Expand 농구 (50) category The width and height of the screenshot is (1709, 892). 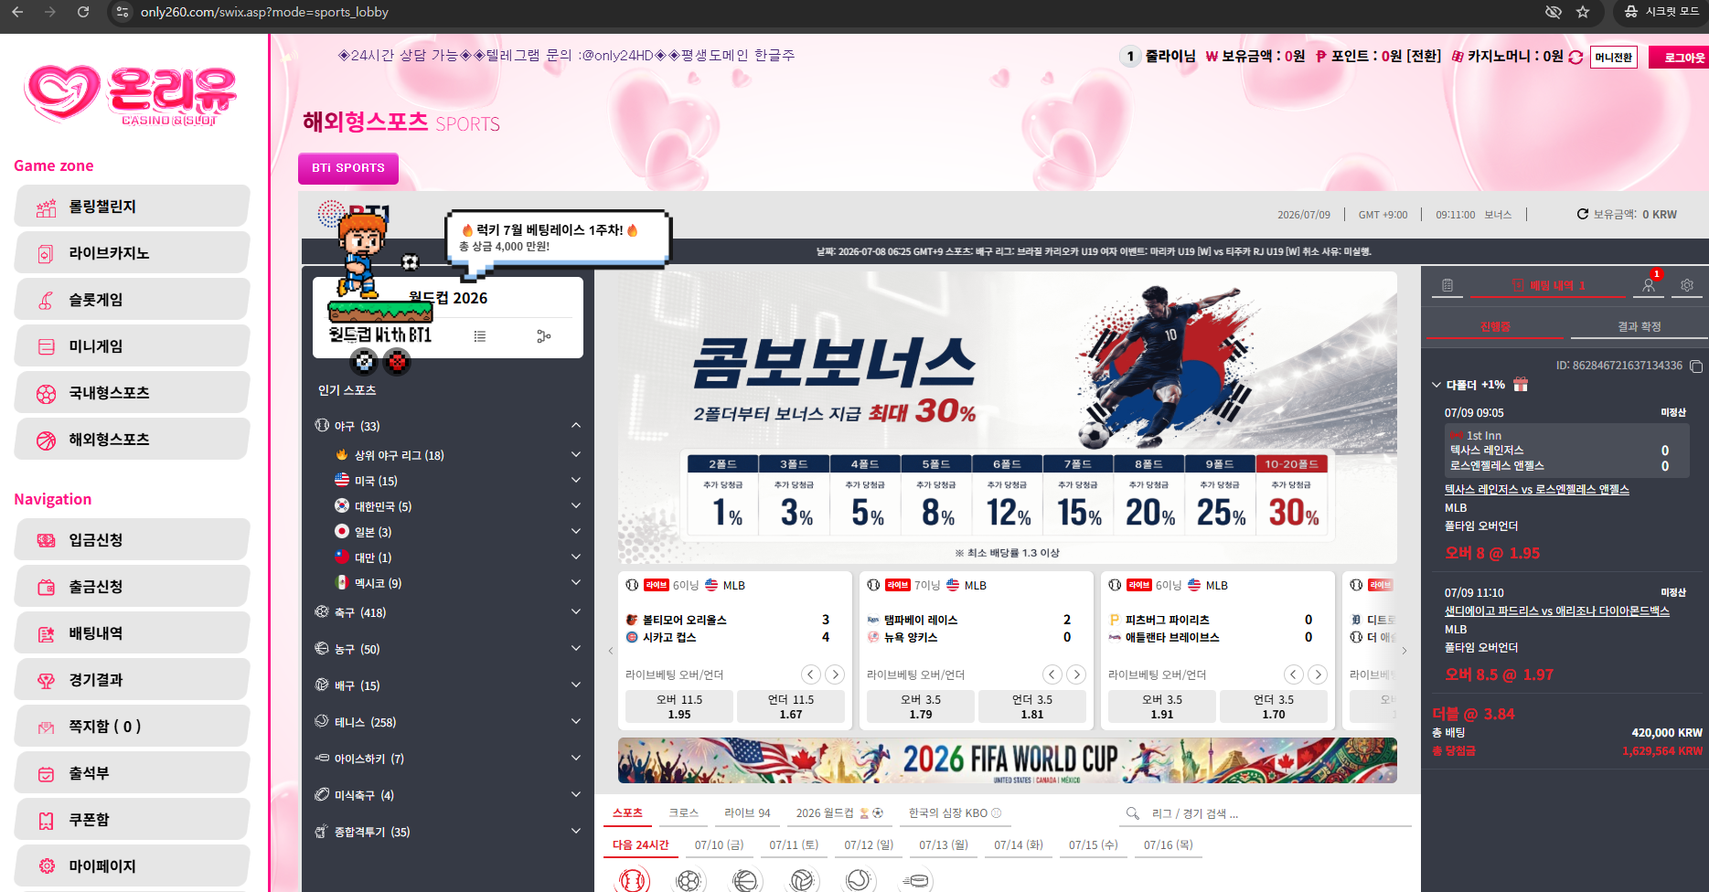576,648
